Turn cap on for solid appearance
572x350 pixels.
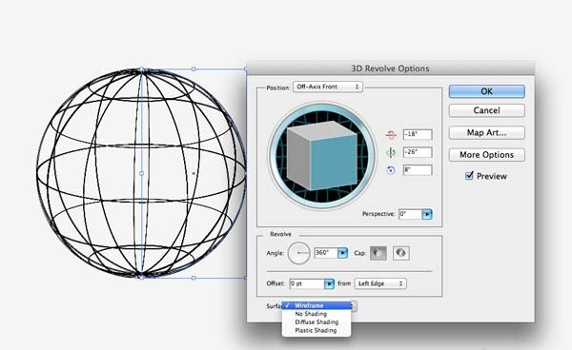click(x=378, y=253)
